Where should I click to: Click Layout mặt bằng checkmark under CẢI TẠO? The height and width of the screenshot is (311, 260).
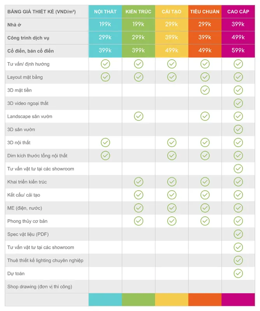point(172,77)
